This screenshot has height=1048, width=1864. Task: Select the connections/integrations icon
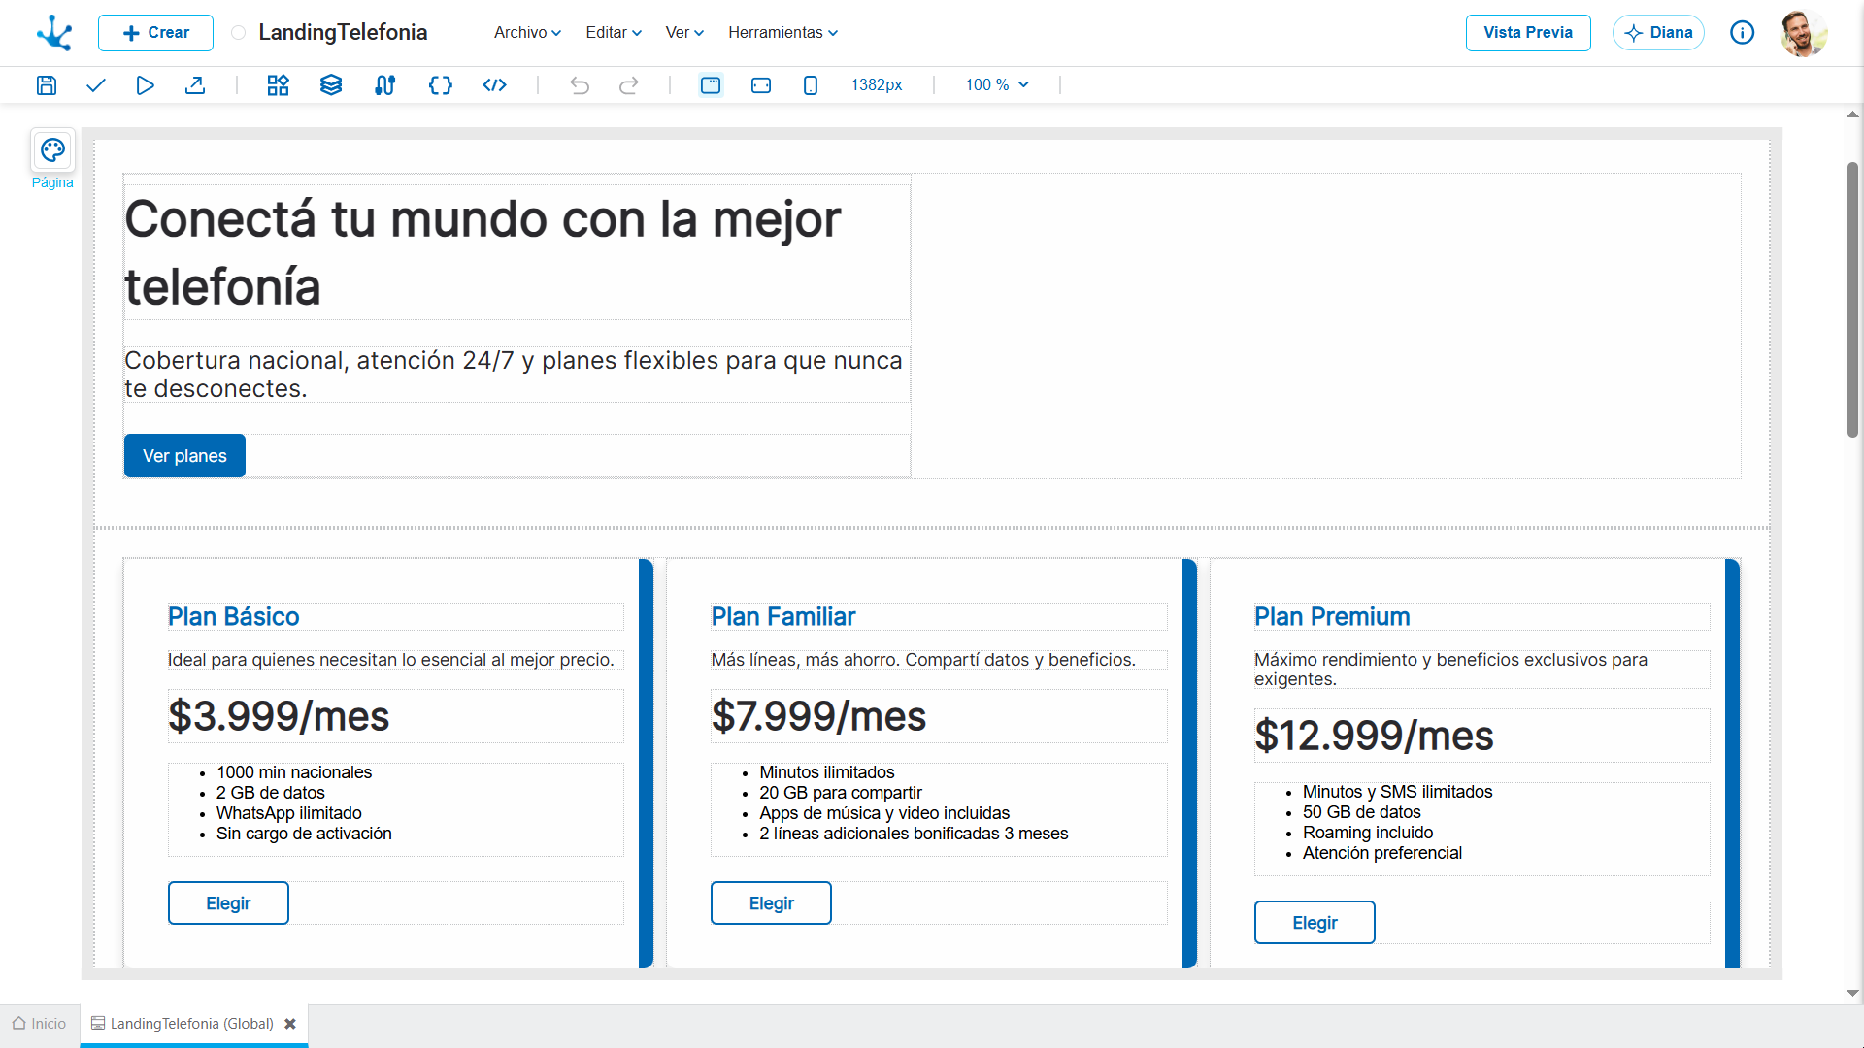[x=384, y=85]
